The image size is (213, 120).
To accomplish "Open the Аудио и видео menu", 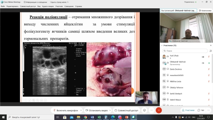I will click(x=48, y=6).
